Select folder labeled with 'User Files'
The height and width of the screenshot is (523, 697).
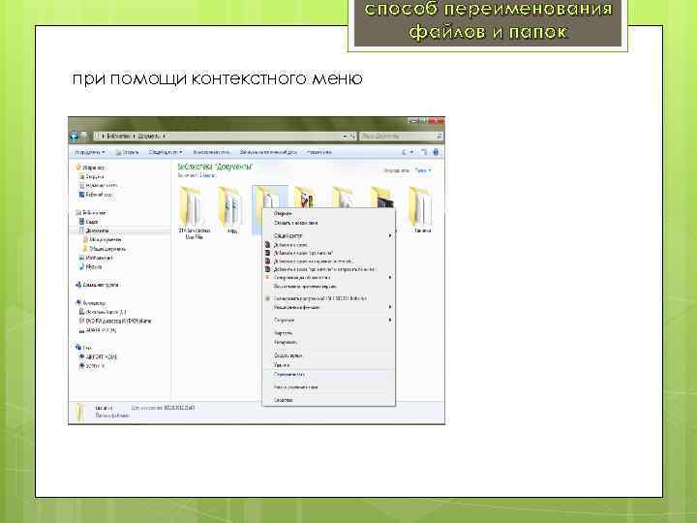[194, 213]
